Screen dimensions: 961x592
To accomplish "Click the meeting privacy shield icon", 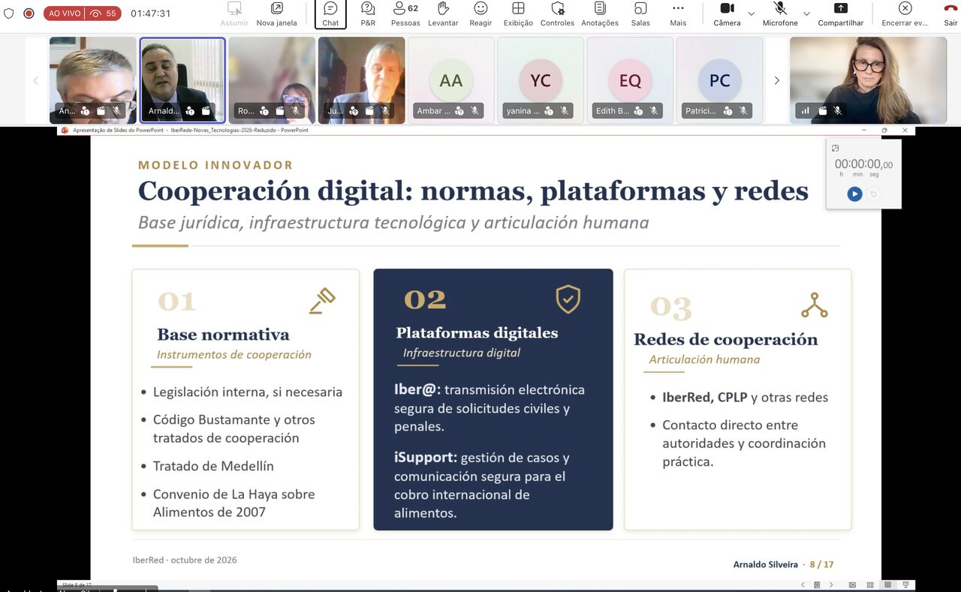I will coord(9,14).
